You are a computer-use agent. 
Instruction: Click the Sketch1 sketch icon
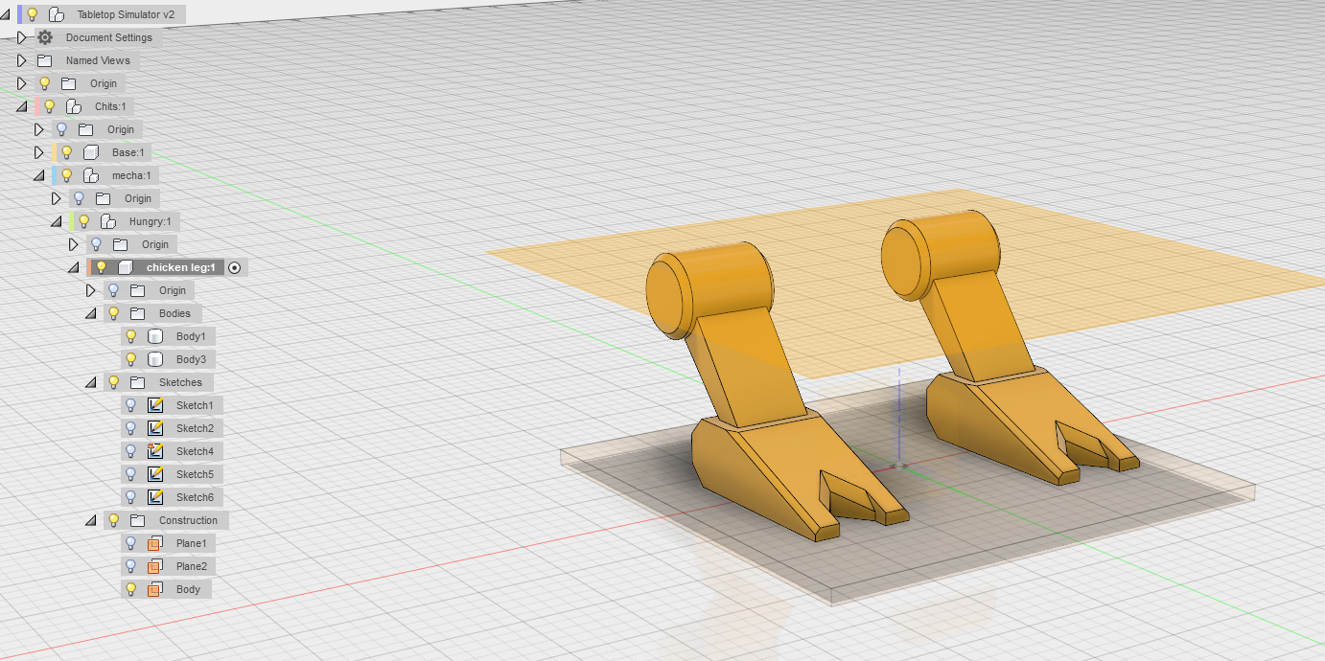[155, 405]
